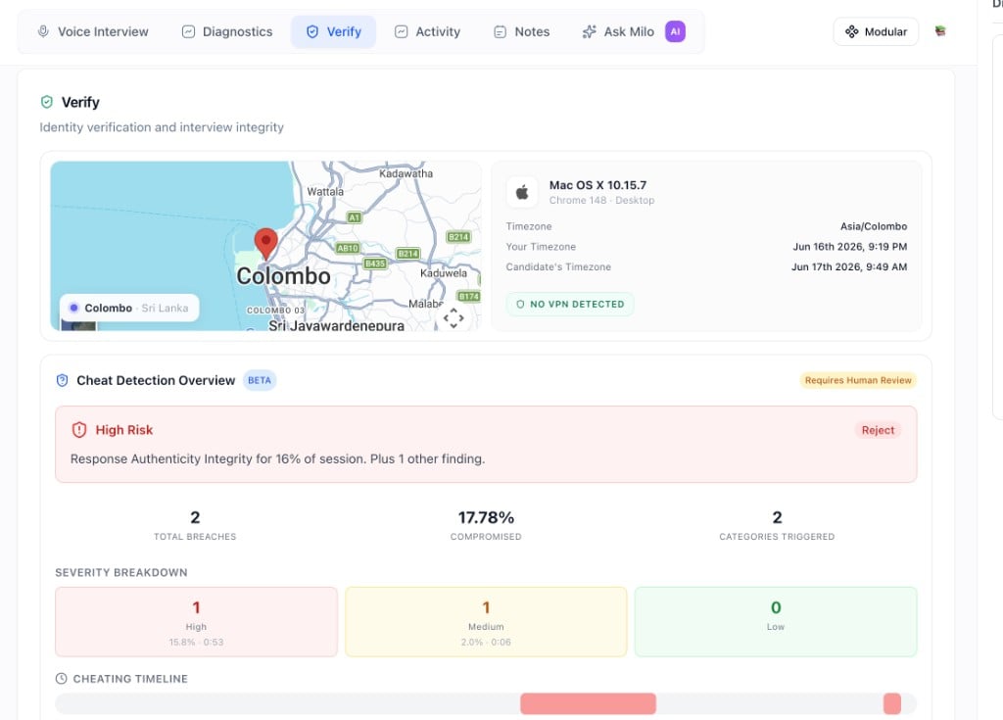This screenshot has width=1003, height=720.
Task: Click the Chrome 148 Desktop text
Action: [x=602, y=200]
